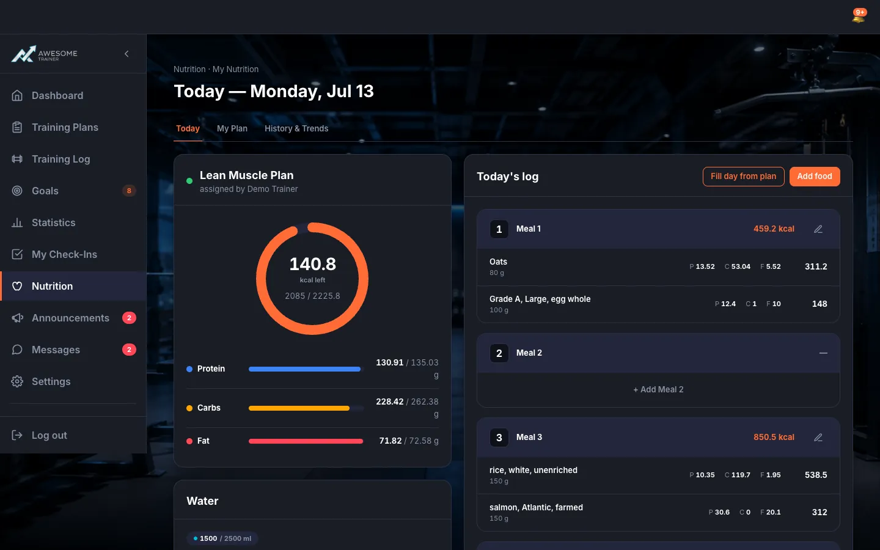Click the Awesome Trainer logo

pos(45,54)
